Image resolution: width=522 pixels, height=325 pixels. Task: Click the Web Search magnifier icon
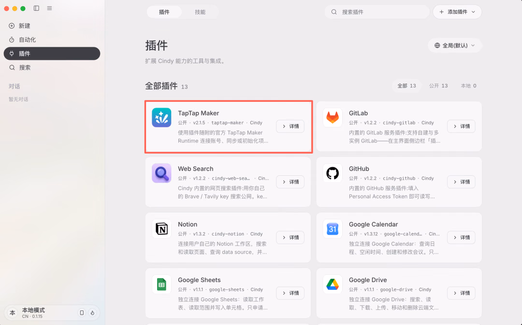click(161, 173)
